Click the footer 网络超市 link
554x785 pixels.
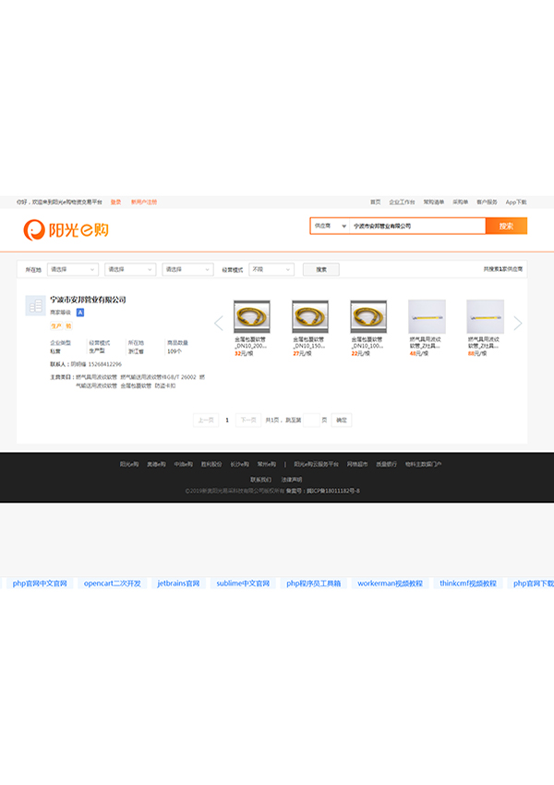click(357, 464)
